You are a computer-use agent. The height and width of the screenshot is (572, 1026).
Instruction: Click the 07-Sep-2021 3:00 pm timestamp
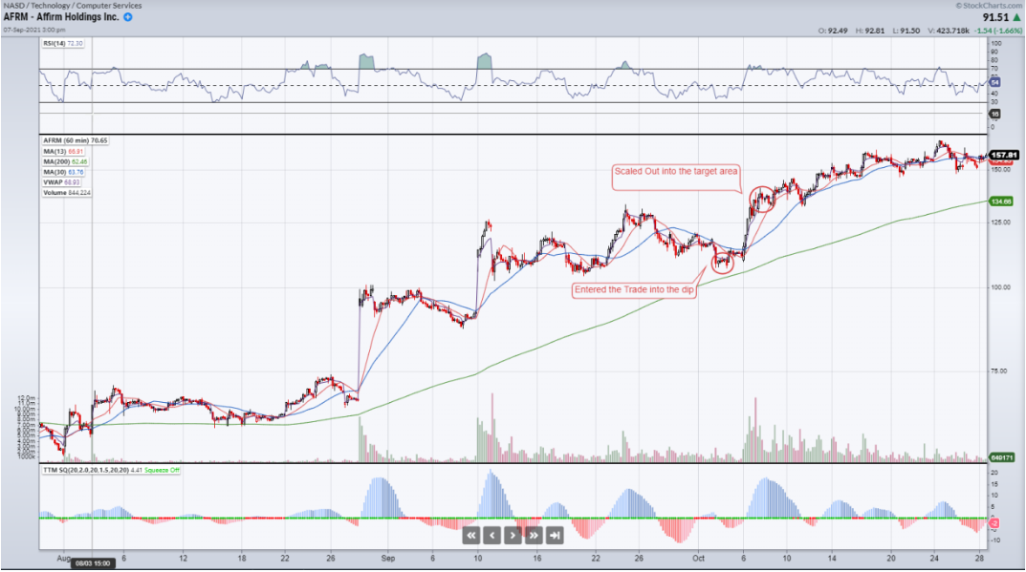pyautogui.click(x=34, y=30)
